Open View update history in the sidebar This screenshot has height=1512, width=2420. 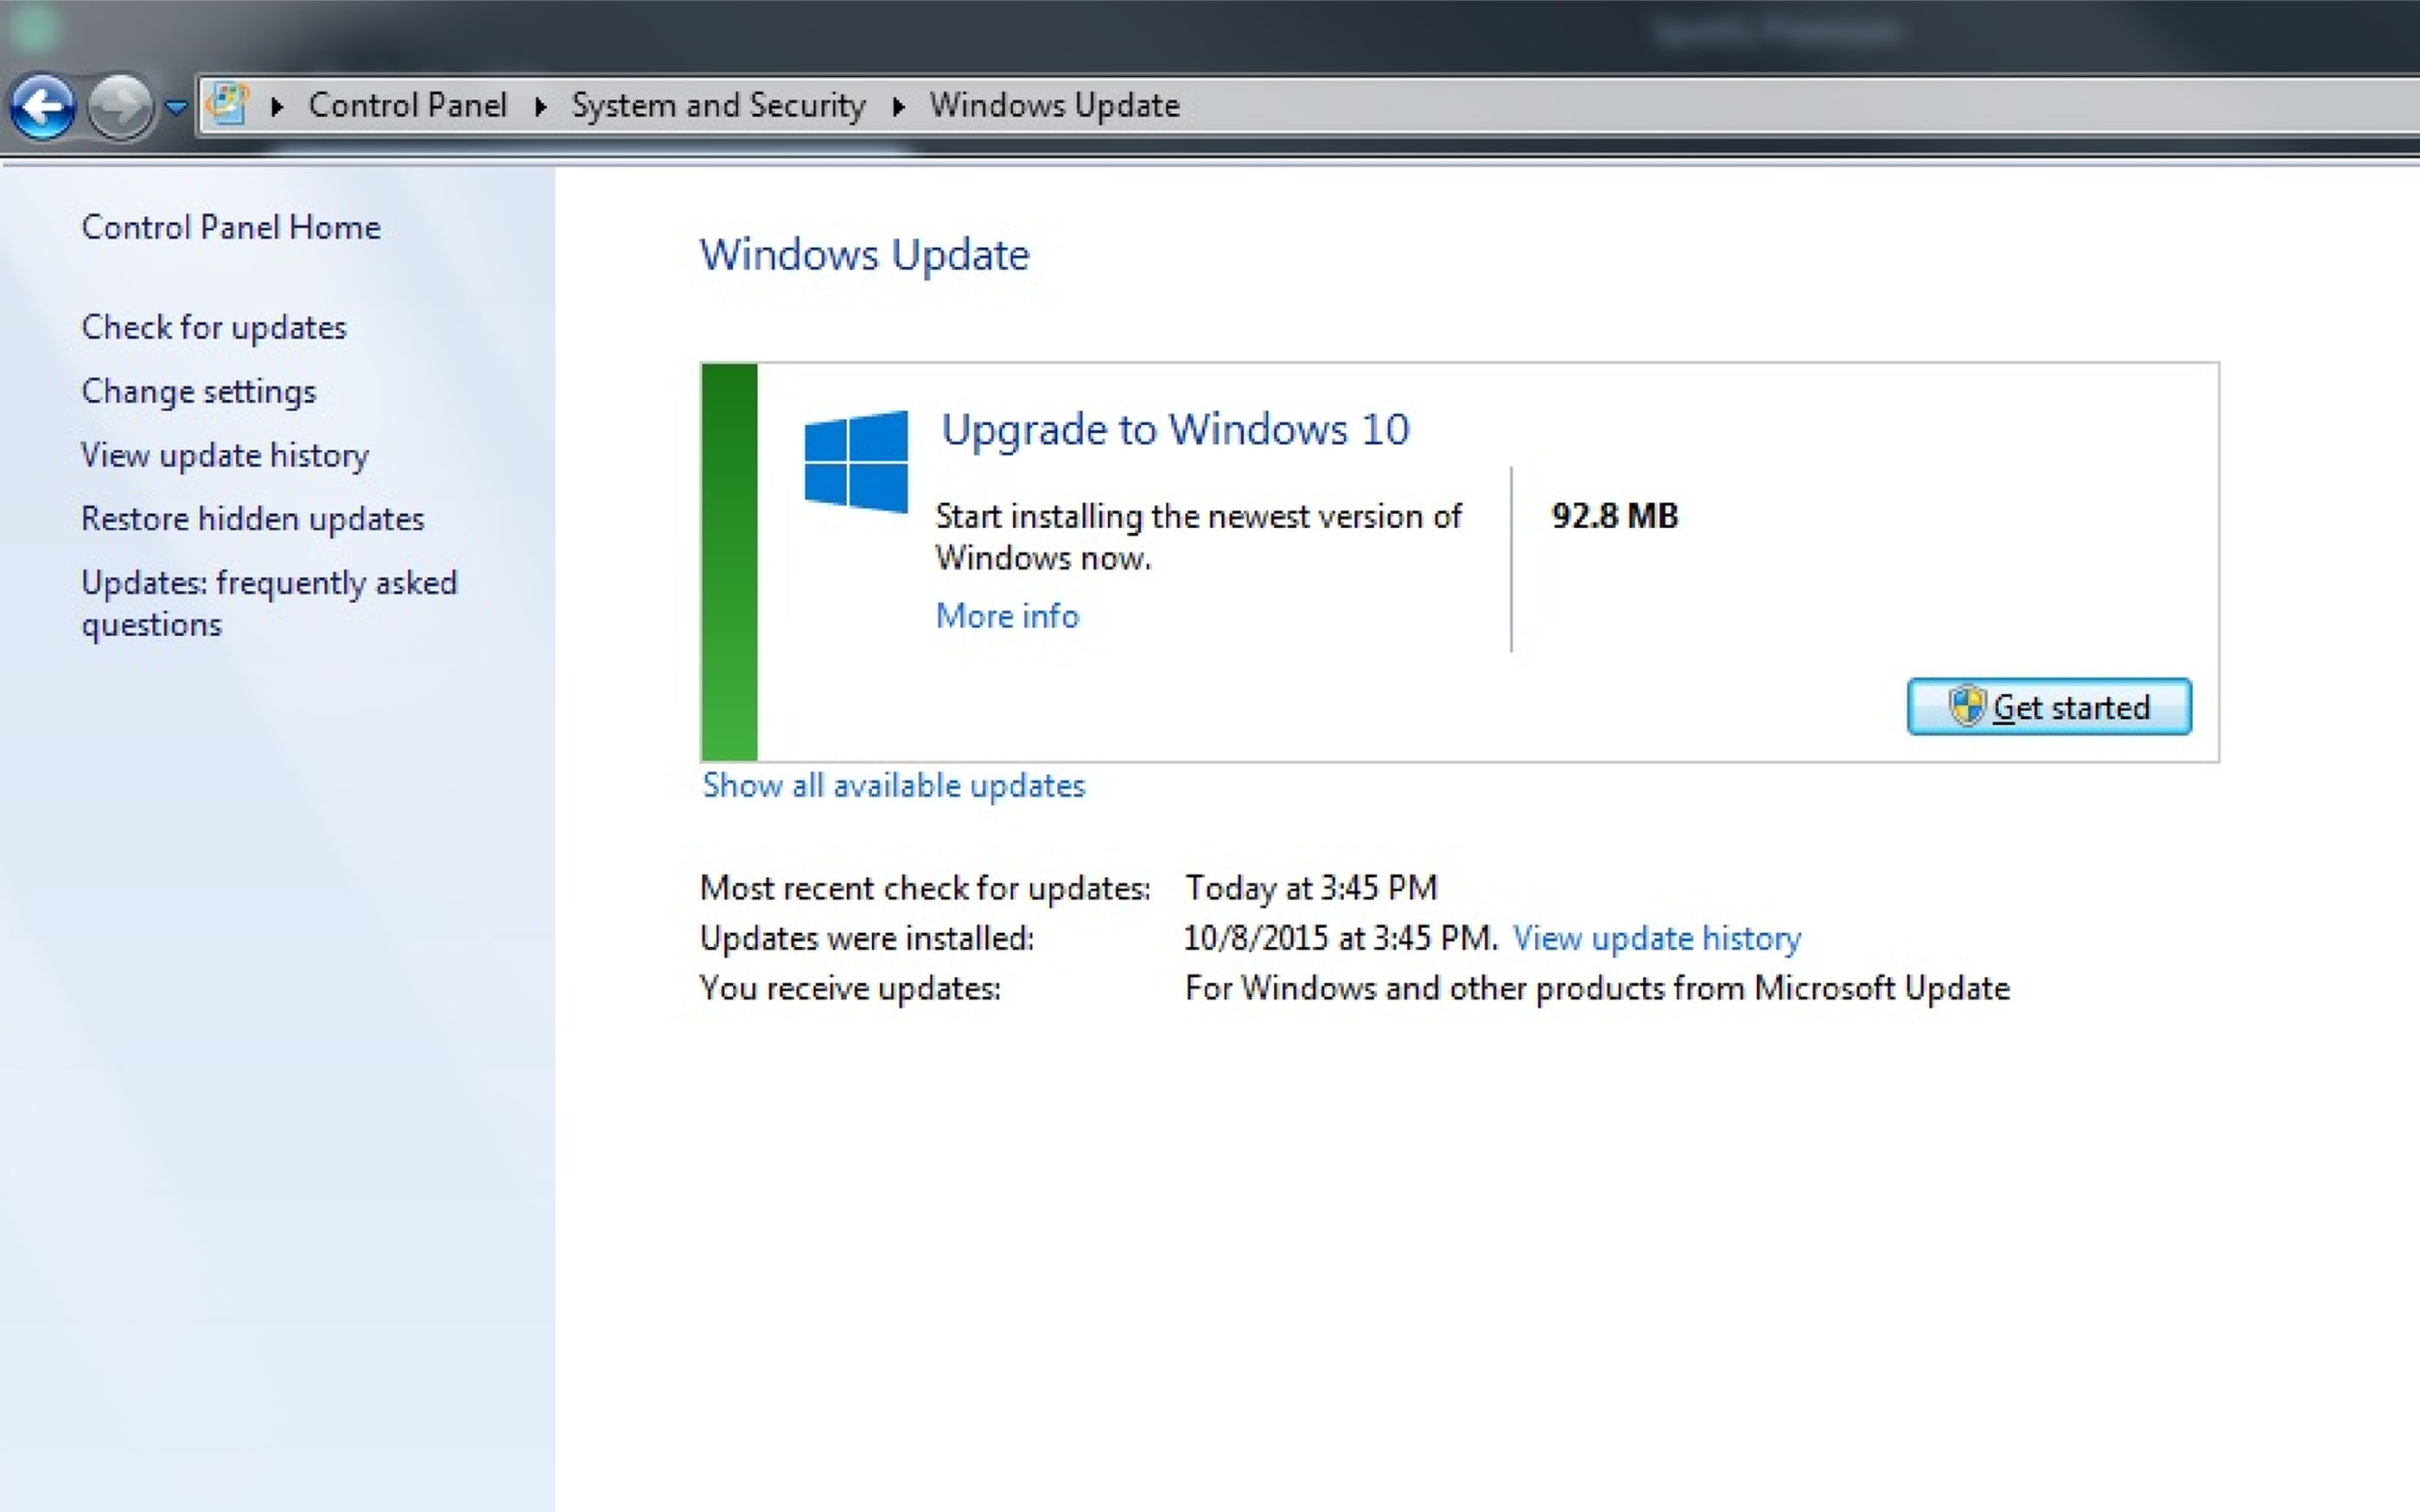tap(225, 455)
